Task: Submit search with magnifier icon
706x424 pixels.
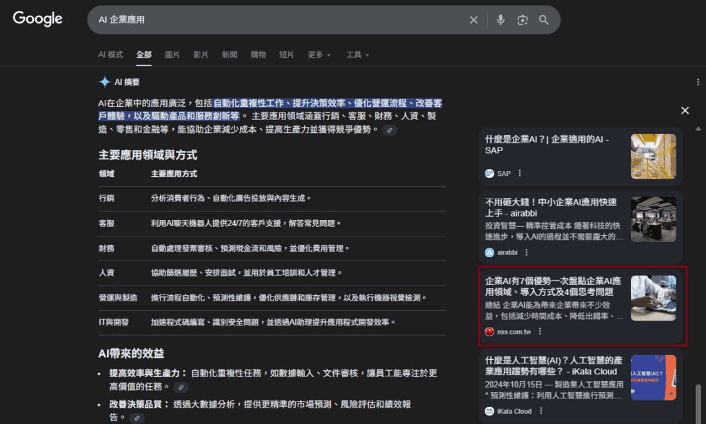Action: [544, 20]
